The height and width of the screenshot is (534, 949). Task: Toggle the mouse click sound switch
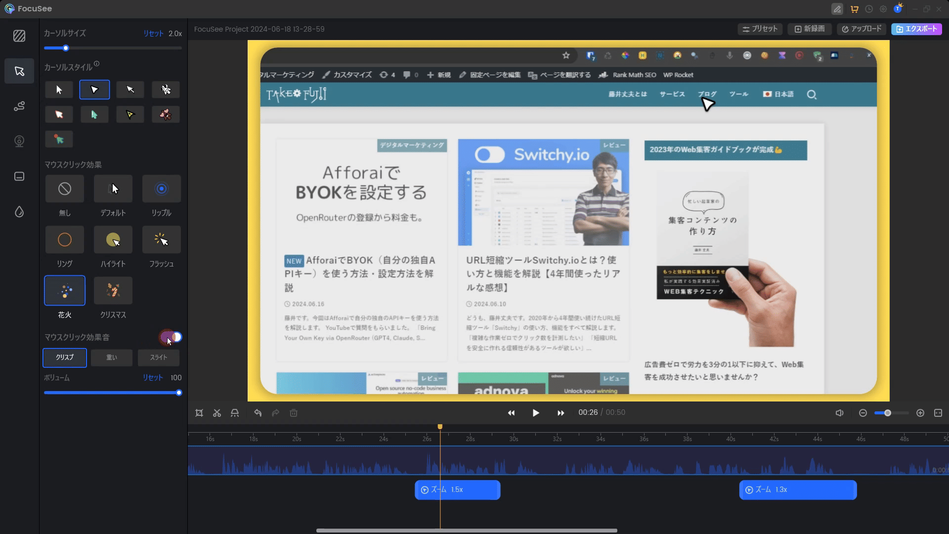[172, 337]
